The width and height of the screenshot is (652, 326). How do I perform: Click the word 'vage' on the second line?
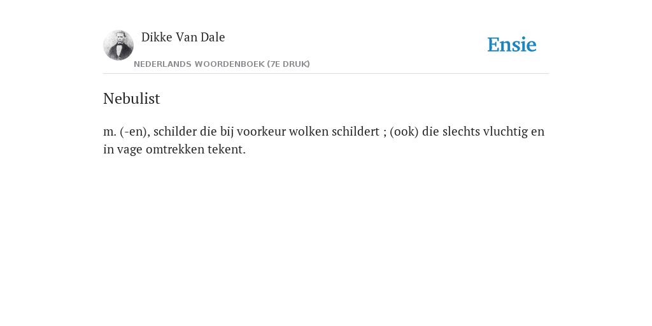point(130,150)
